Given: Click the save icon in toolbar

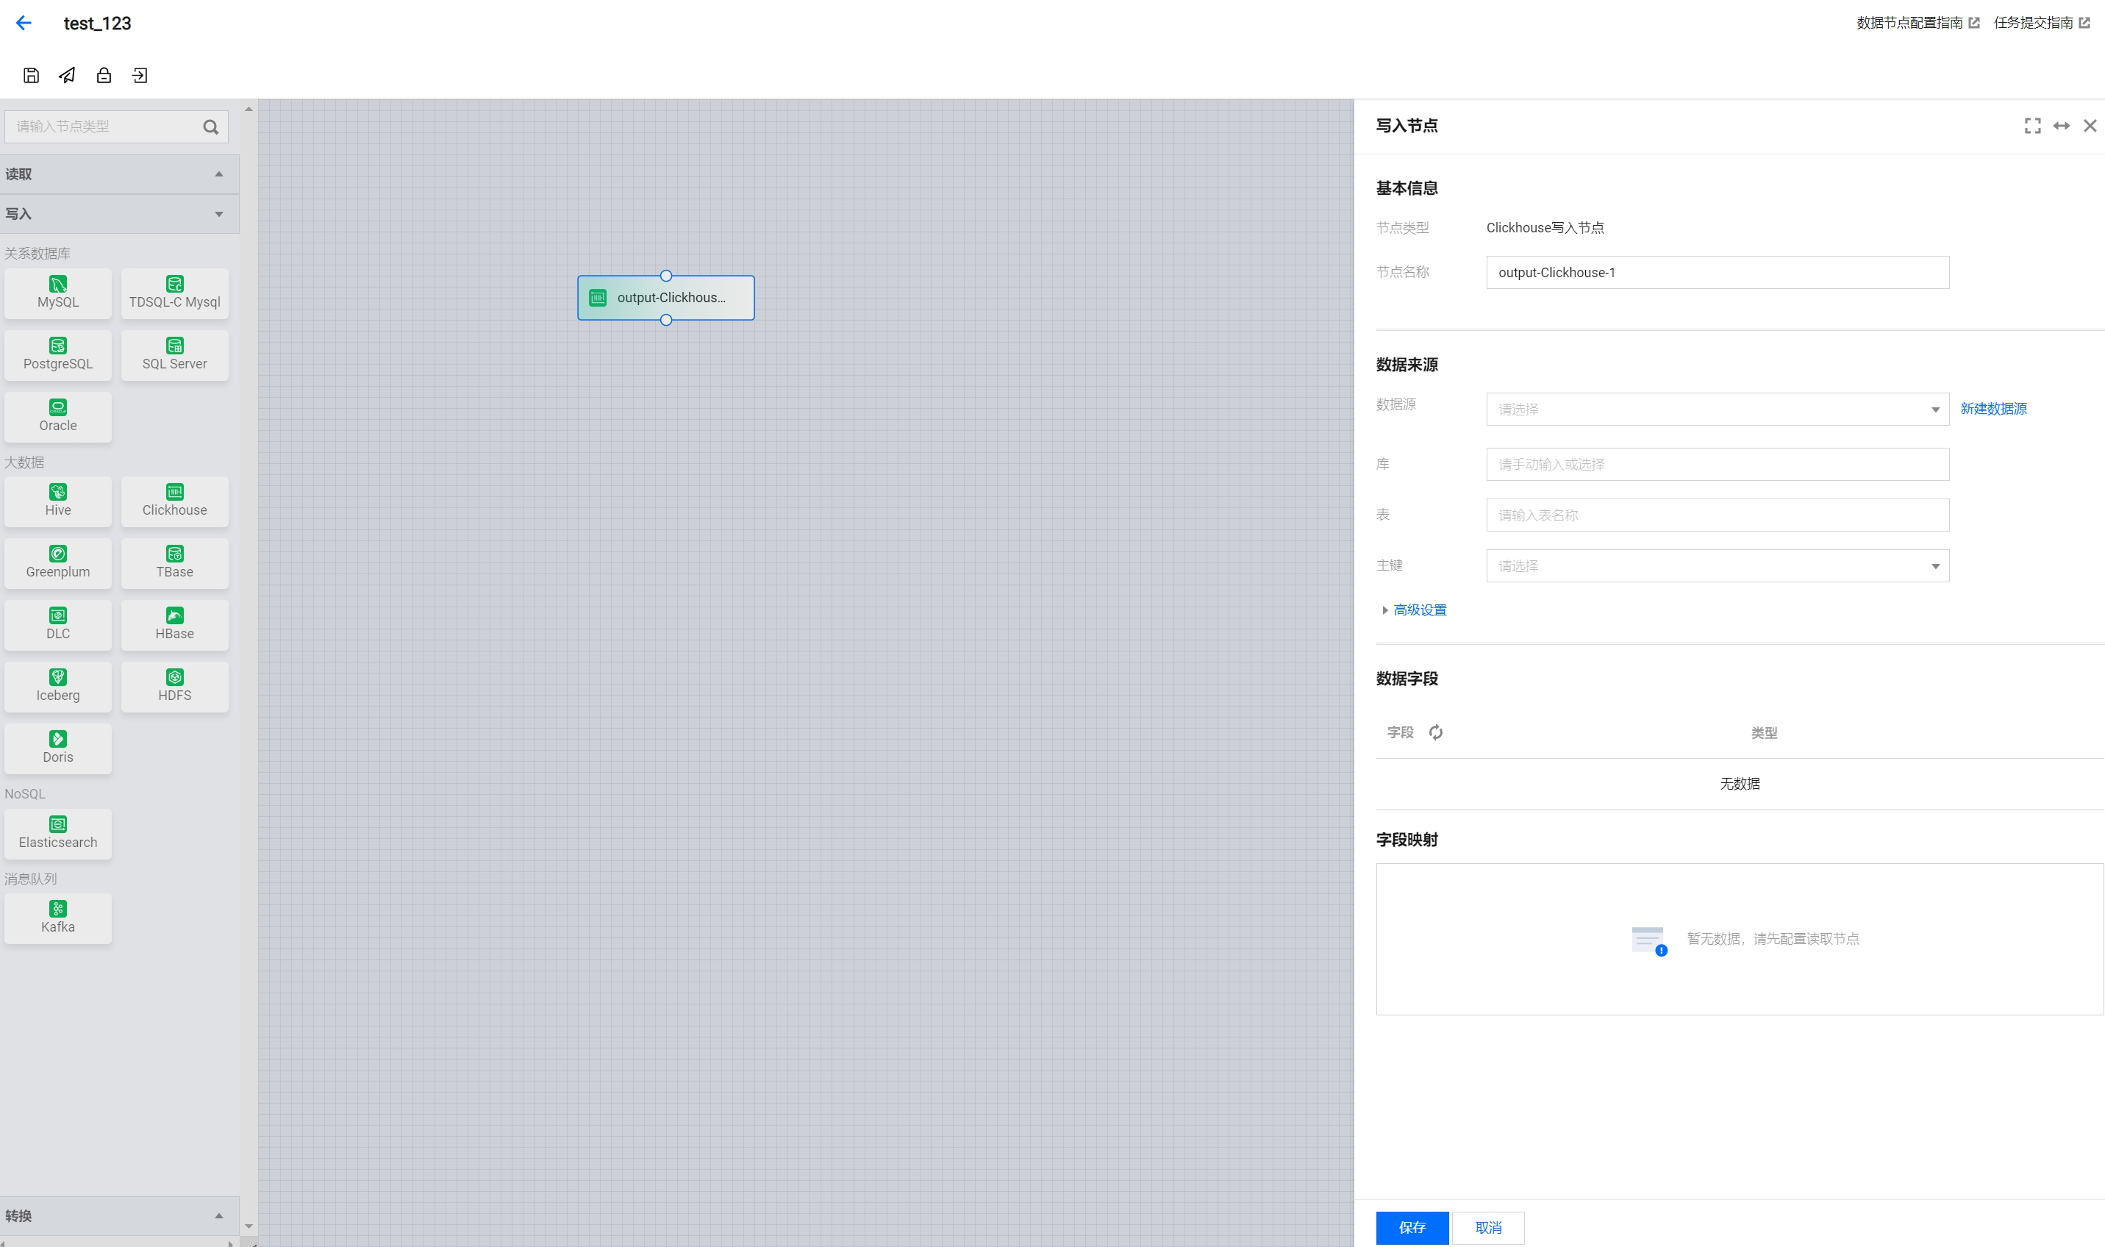Looking at the screenshot, I should click(31, 76).
